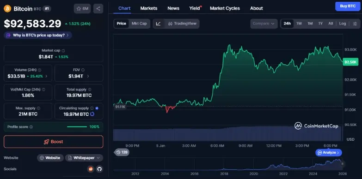Click the circulating supply progress ring icon
This screenshot has width=362, height=179.
click(x=92, y=114)
